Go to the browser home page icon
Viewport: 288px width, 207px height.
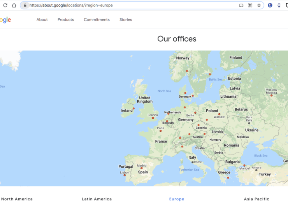14,5
